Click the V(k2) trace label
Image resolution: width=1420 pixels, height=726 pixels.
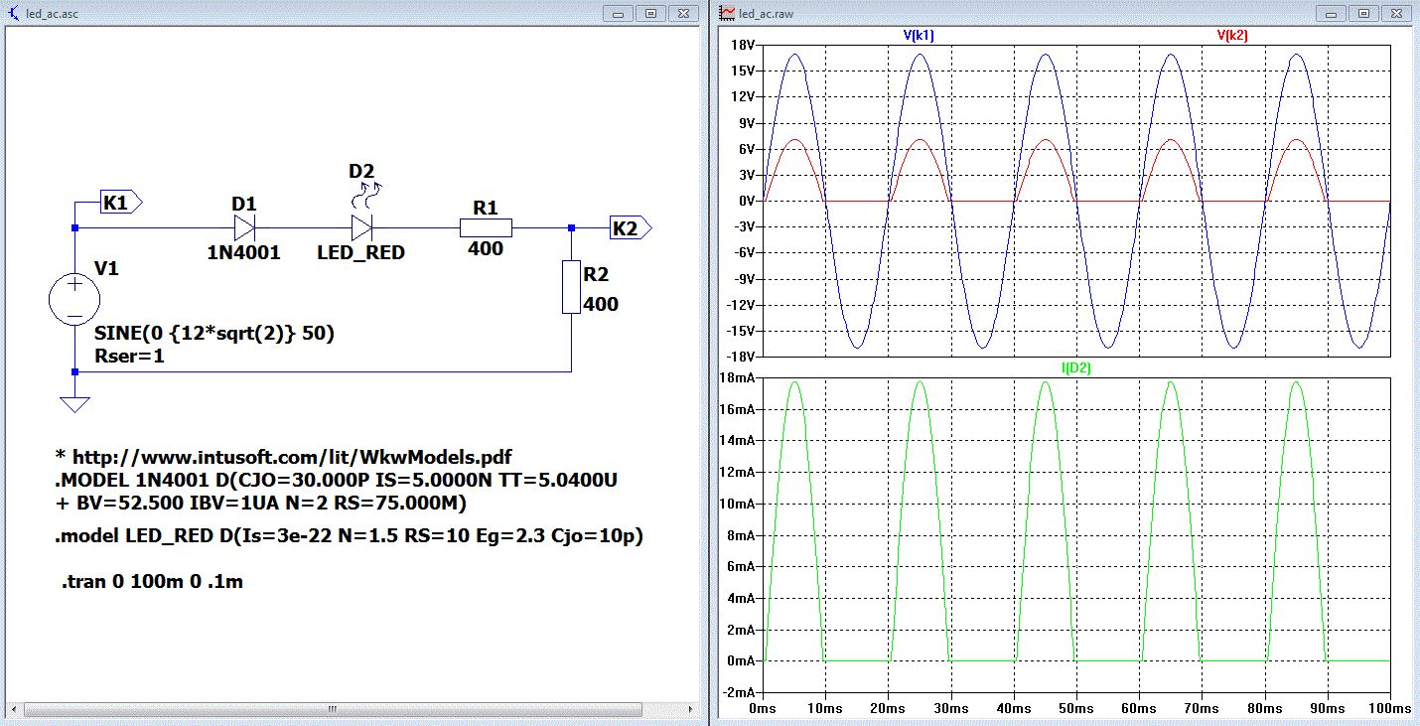(x=1232, y=35)
